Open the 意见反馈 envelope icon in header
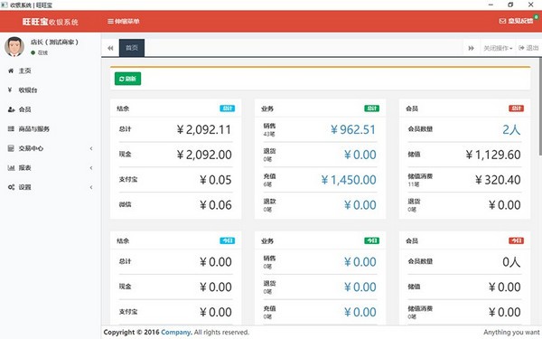542x339 pixels. point(502,21)
